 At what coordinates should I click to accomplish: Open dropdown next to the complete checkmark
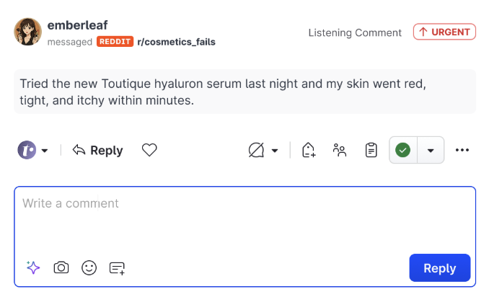tap(431, 150)
